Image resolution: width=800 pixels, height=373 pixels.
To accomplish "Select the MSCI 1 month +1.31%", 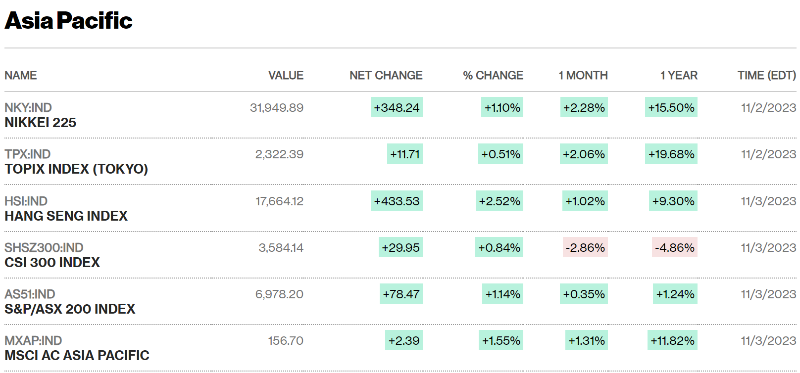I will 587,341.
